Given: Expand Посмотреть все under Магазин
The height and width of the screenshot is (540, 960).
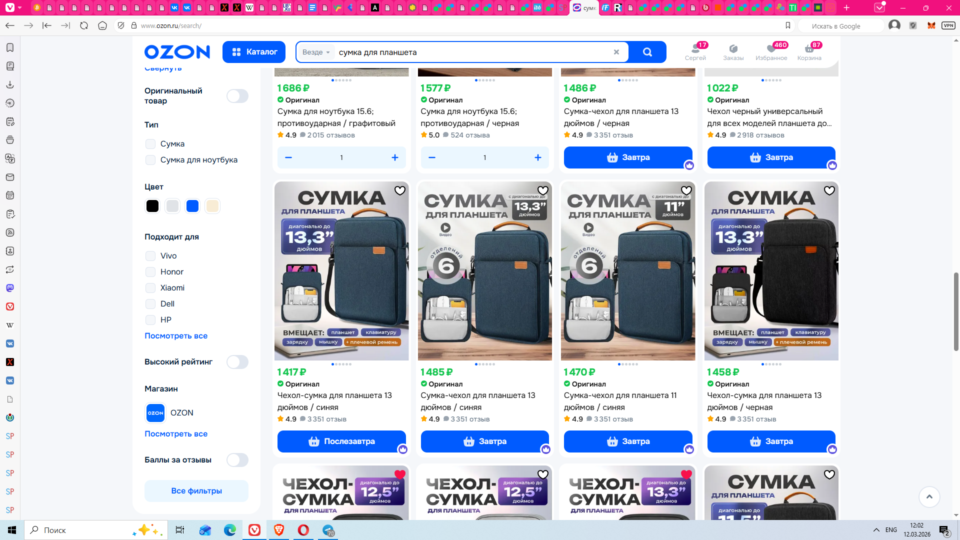Looking at the screenshot, I should (x=175, y=434).
